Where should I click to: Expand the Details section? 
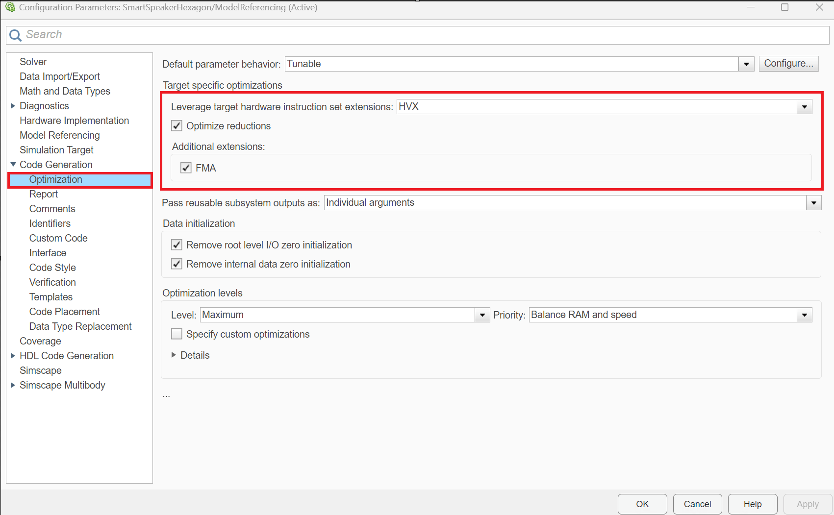point(174,355)
